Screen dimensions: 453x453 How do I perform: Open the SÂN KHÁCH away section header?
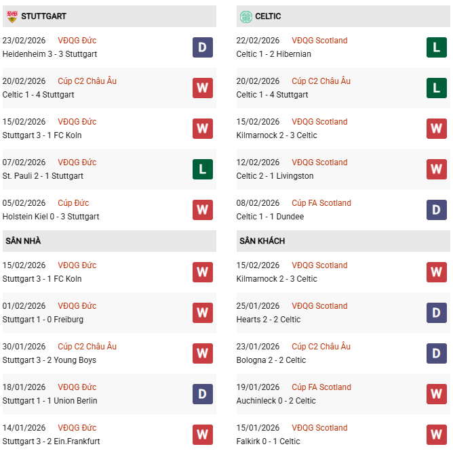[262, 241]
